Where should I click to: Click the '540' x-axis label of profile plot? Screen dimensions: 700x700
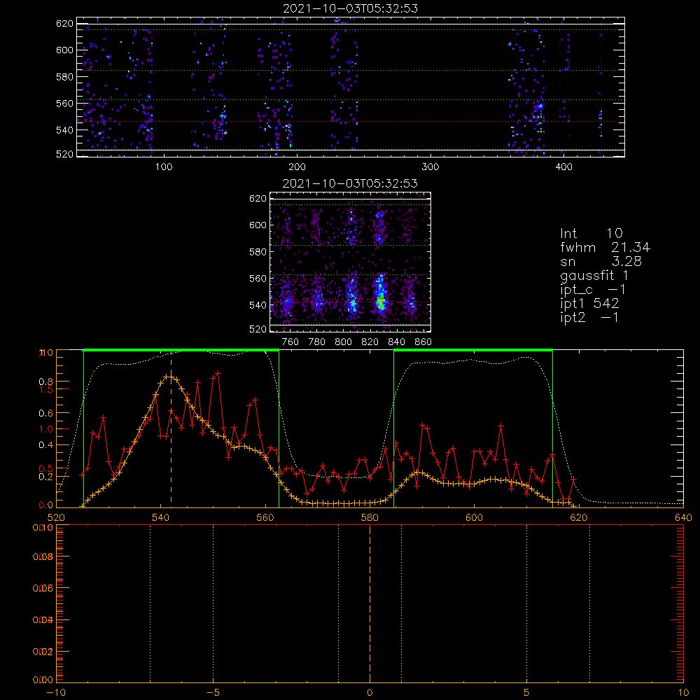pyautogui.click(x=161, y=517)
